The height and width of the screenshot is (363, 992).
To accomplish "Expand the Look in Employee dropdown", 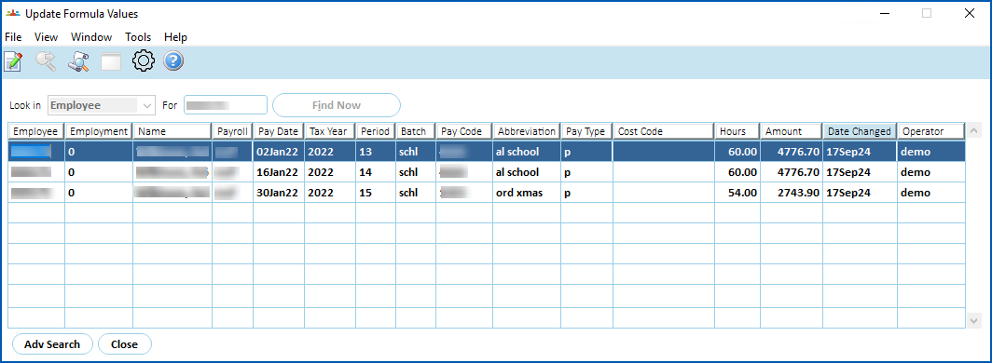I will click(x=146, y=105).
